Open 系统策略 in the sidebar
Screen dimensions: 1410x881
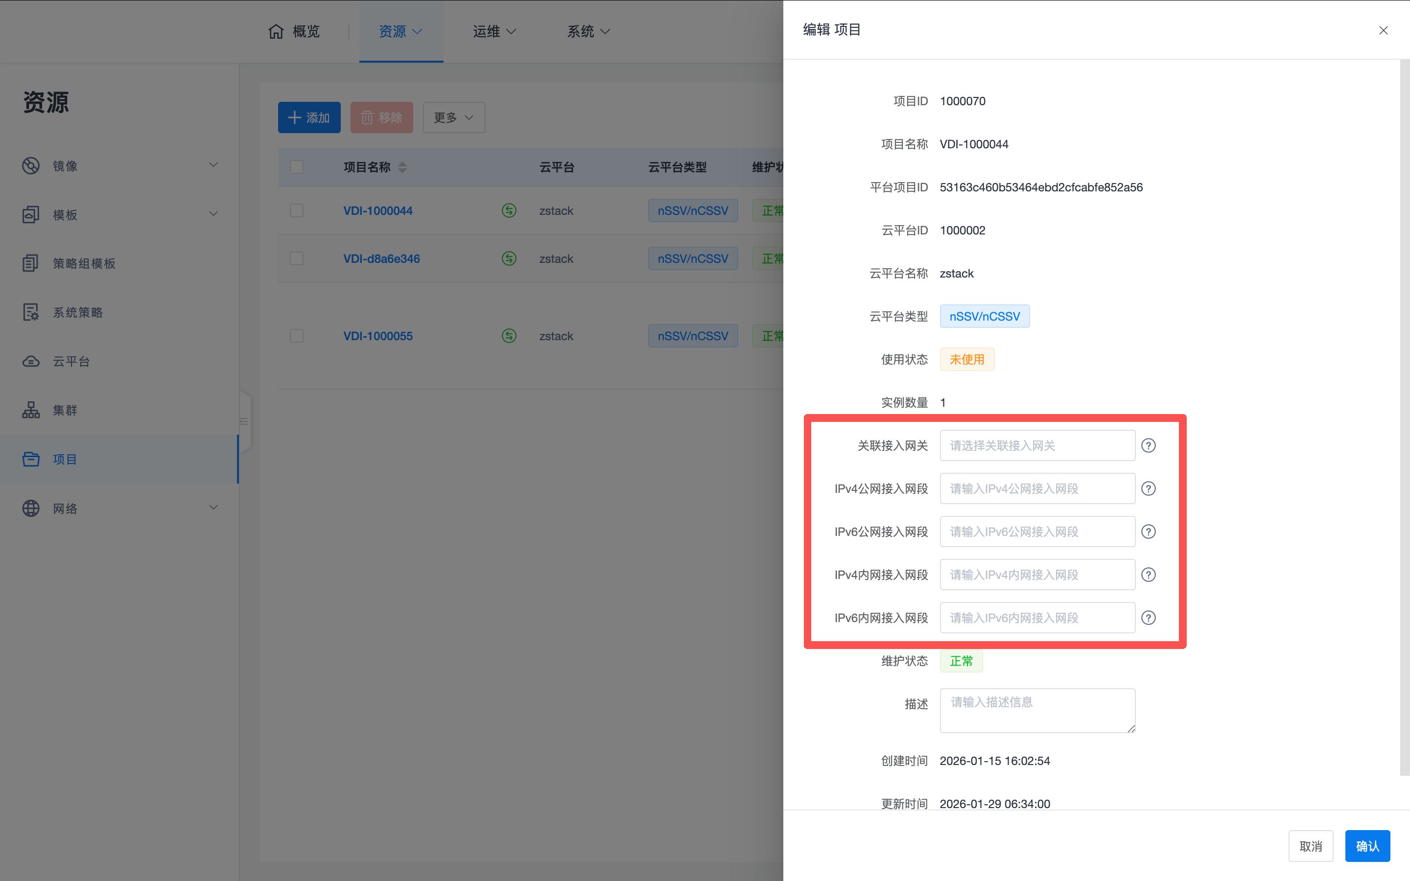pos(77,312)
